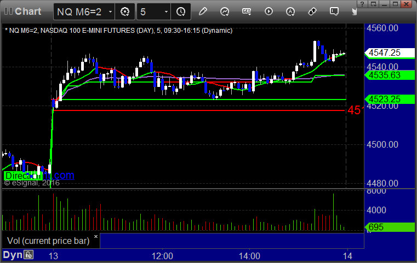
Task: Open the chat message bubble icon
Action: [x=334, y=11]
